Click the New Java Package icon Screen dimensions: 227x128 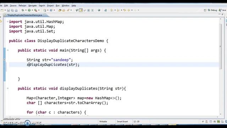(x=45, y=10)
